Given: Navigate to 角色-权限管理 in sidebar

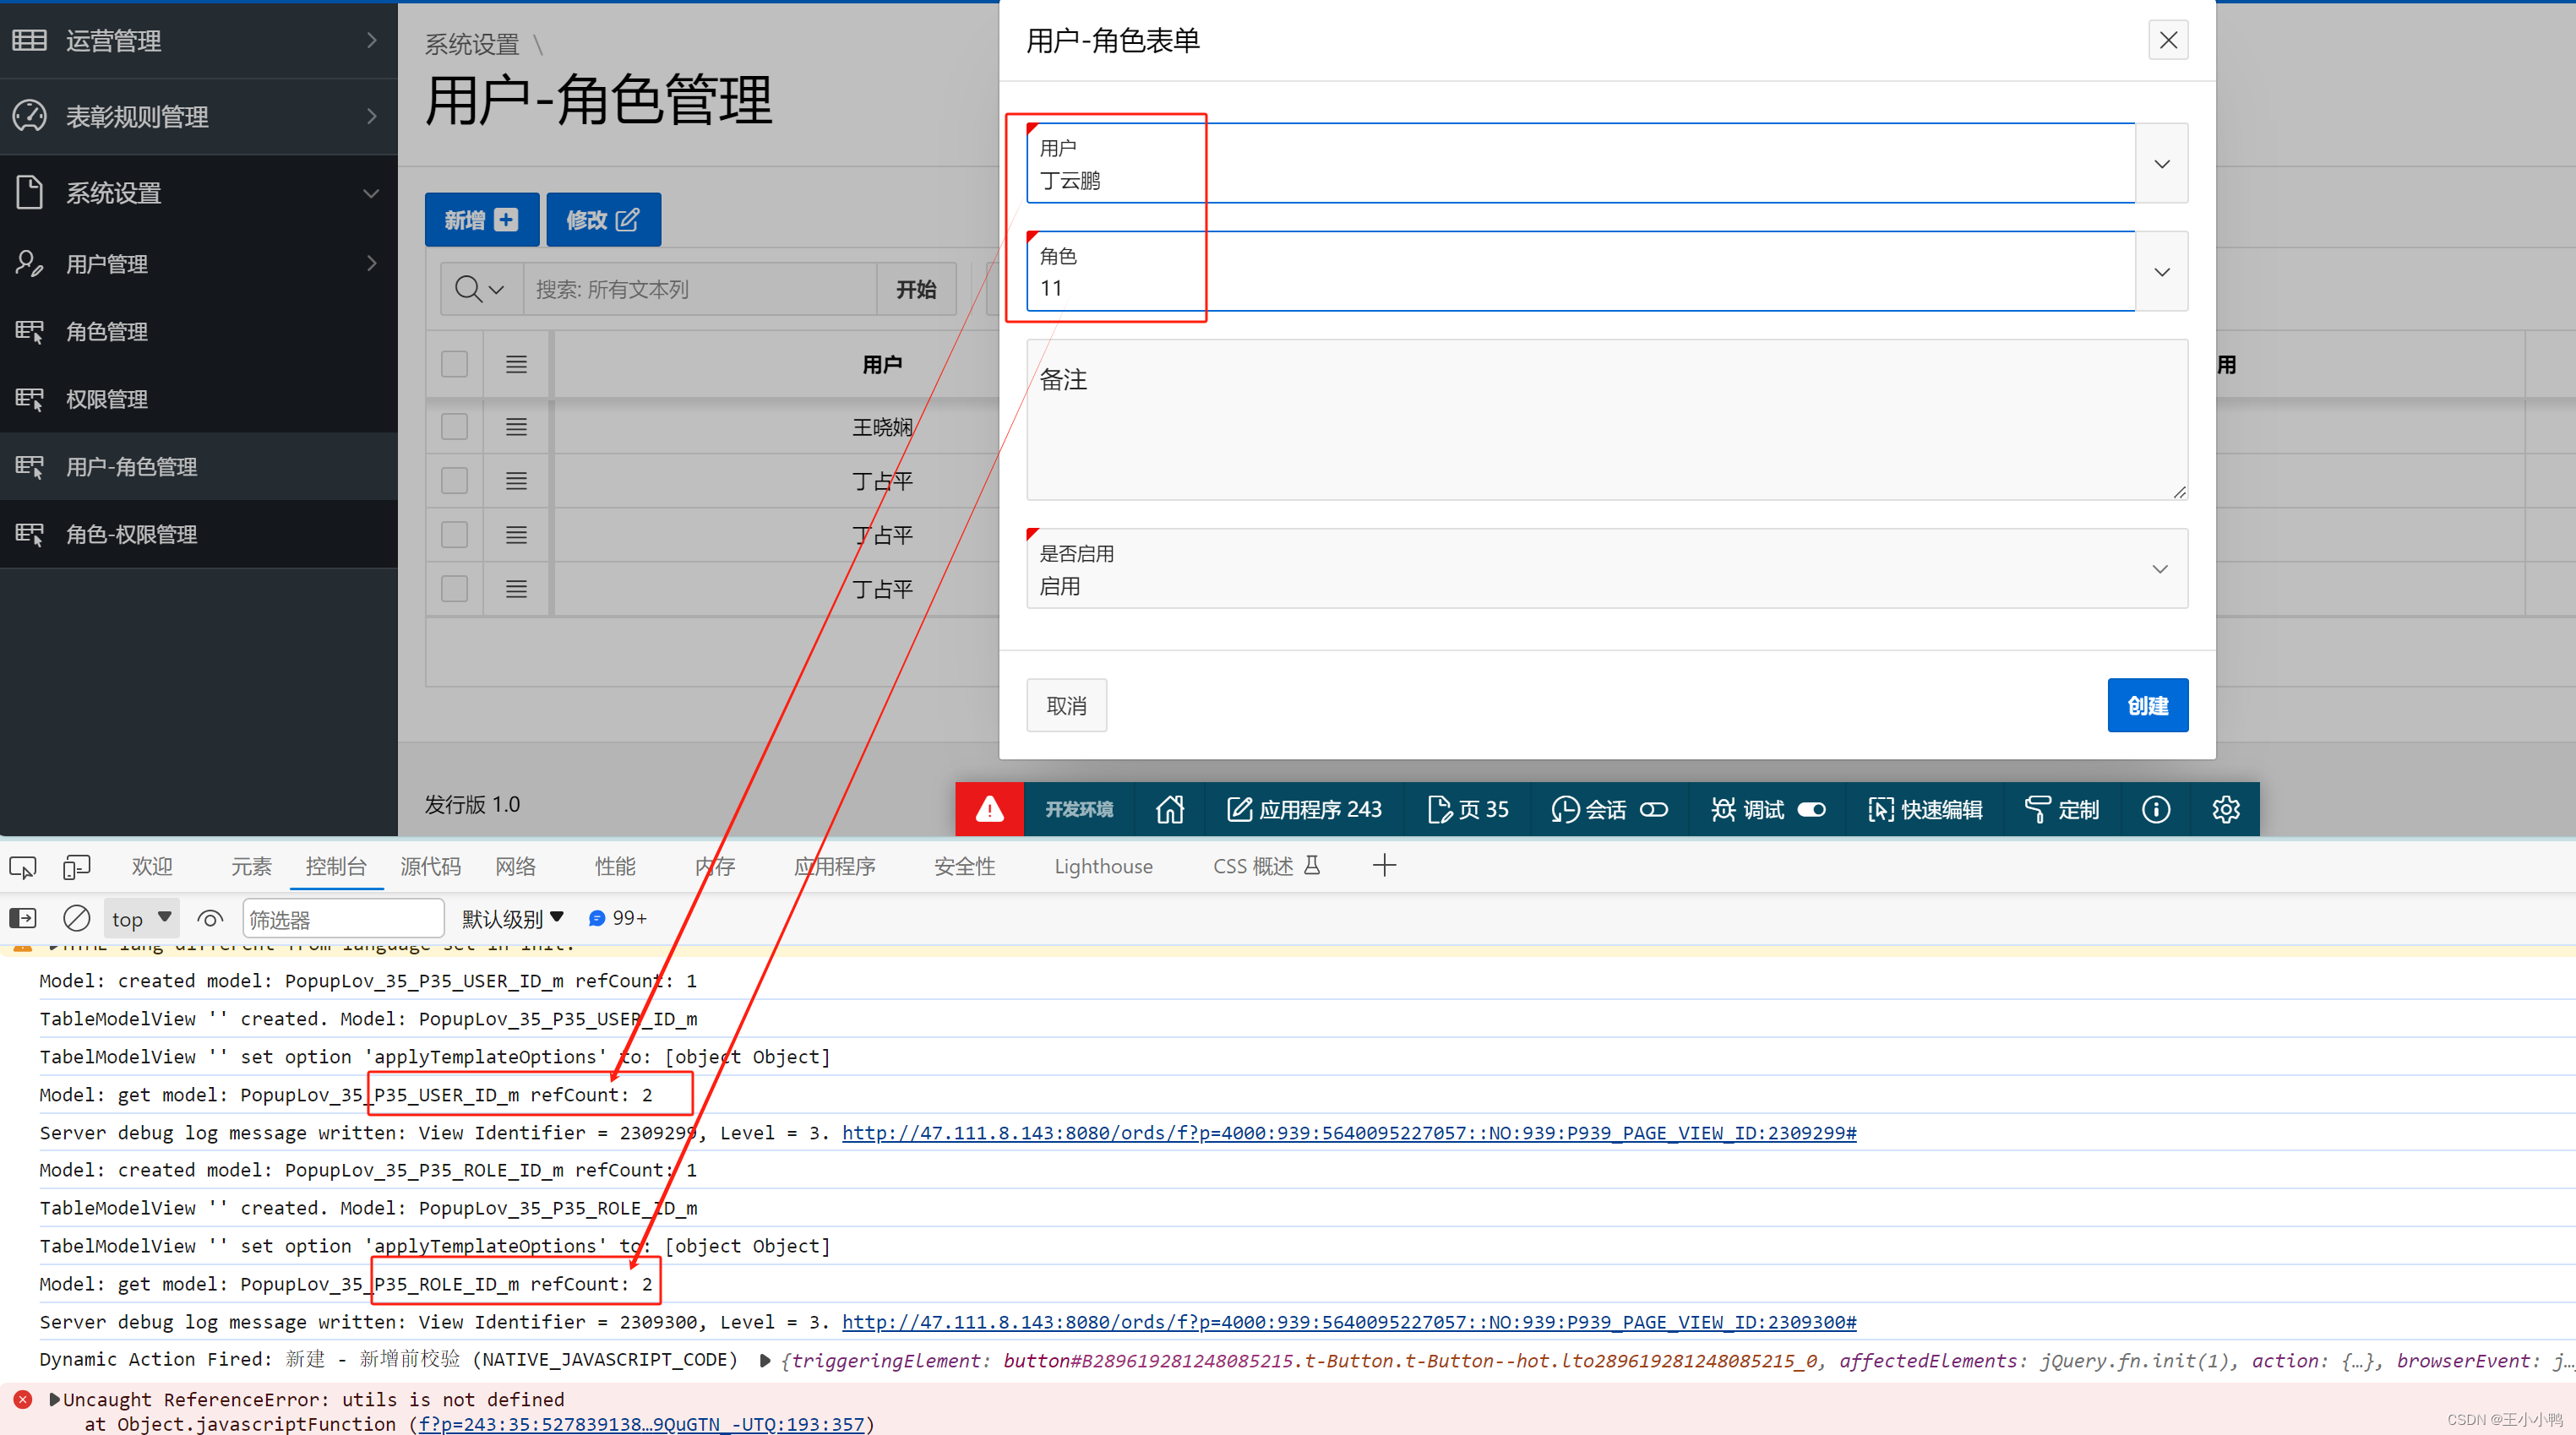Looking at the screenshot, I should coord(199,534).
